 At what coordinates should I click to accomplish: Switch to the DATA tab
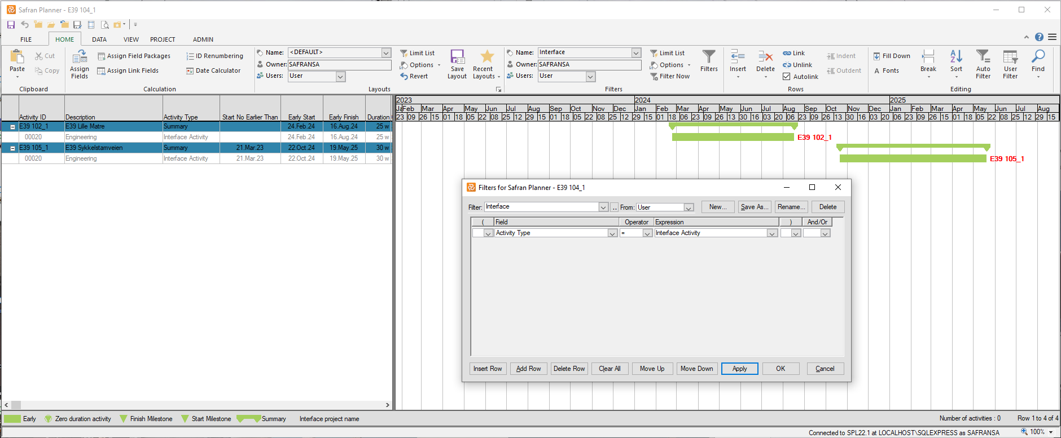(x=99, y=39)
